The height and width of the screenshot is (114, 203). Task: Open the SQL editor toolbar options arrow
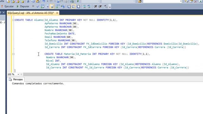coord(110,7)
